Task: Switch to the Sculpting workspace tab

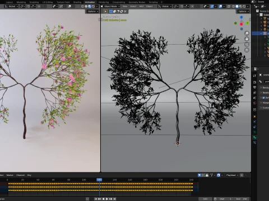Action: (34, 2)
